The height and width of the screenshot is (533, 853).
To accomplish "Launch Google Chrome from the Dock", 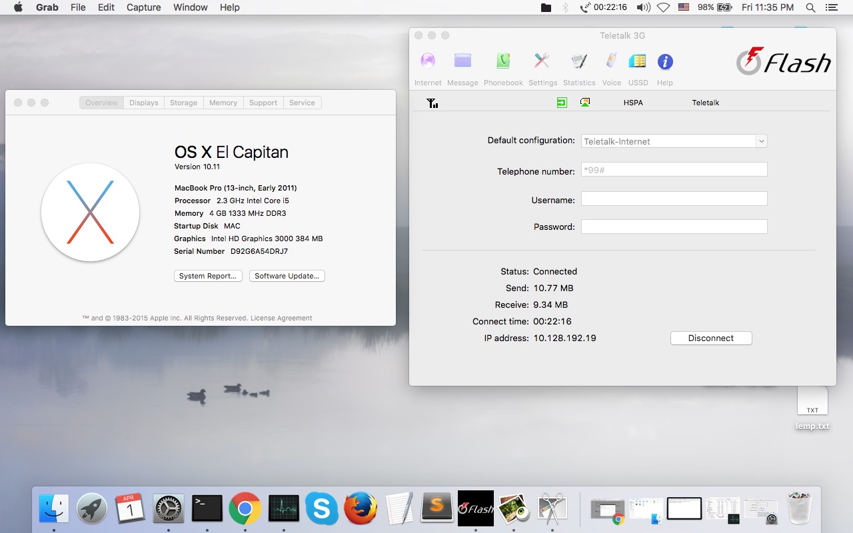I will 245,509.
